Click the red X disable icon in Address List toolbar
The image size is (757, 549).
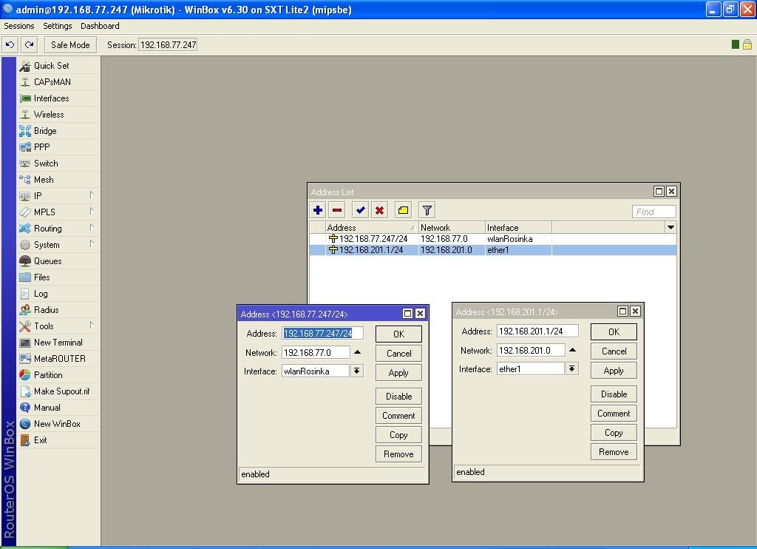379,210
